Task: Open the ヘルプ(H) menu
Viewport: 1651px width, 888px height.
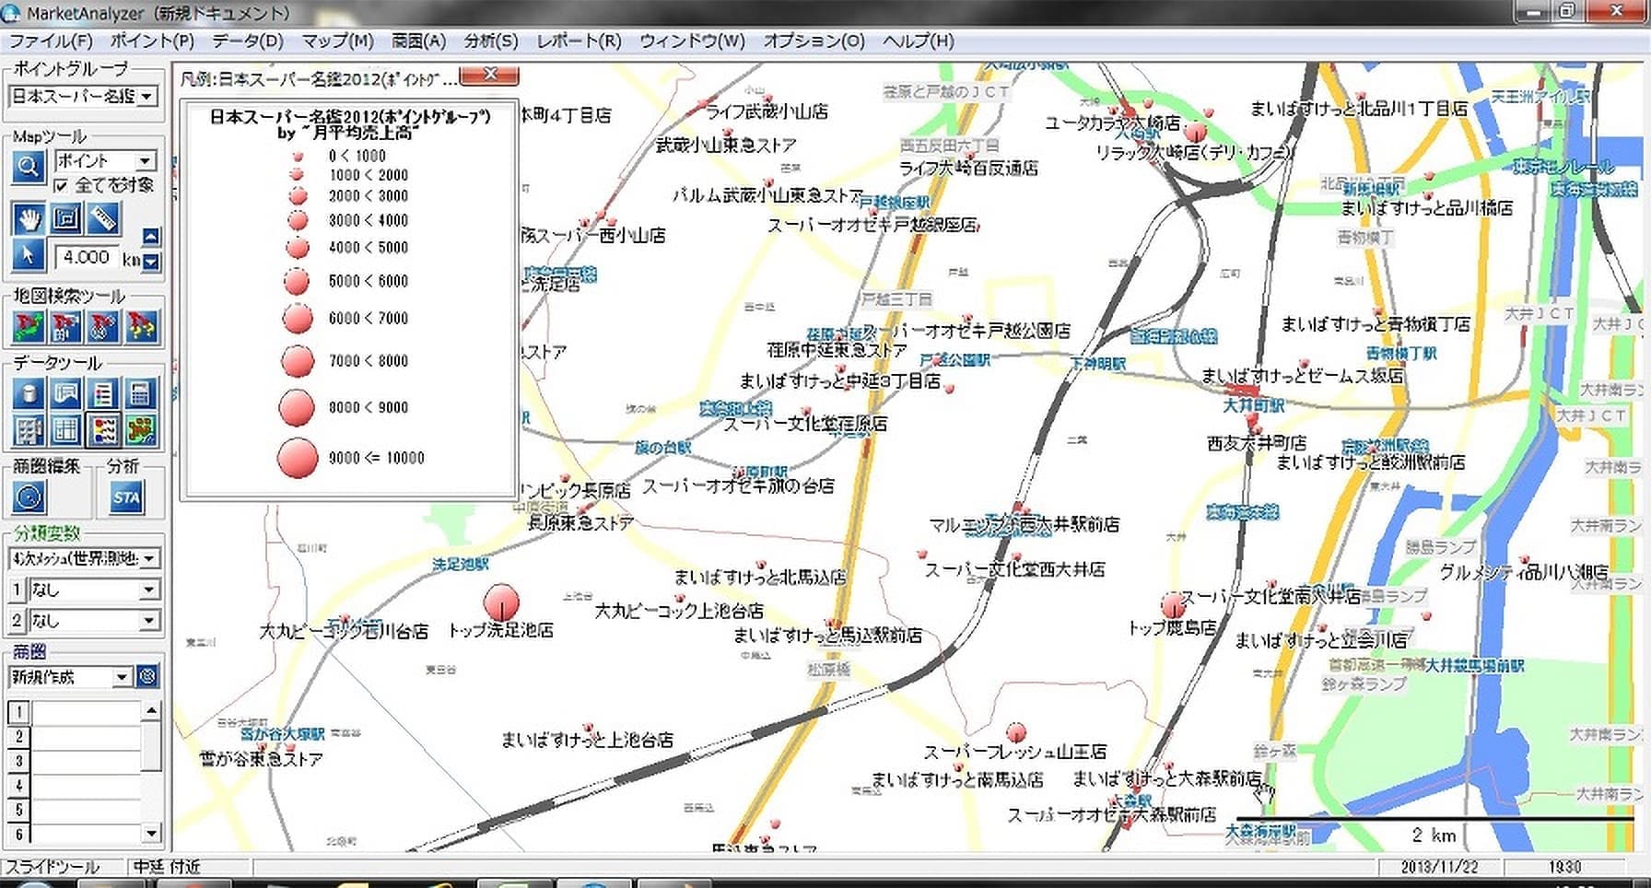Action: 918,41
